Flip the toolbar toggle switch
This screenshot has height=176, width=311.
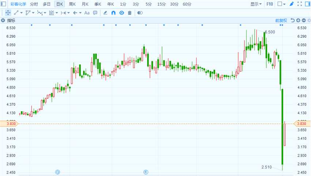140,13
